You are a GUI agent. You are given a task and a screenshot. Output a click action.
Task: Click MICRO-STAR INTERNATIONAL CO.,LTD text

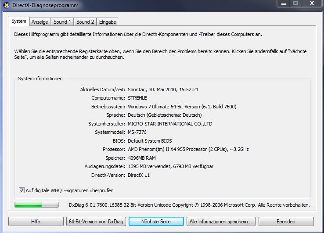(170, 124)
